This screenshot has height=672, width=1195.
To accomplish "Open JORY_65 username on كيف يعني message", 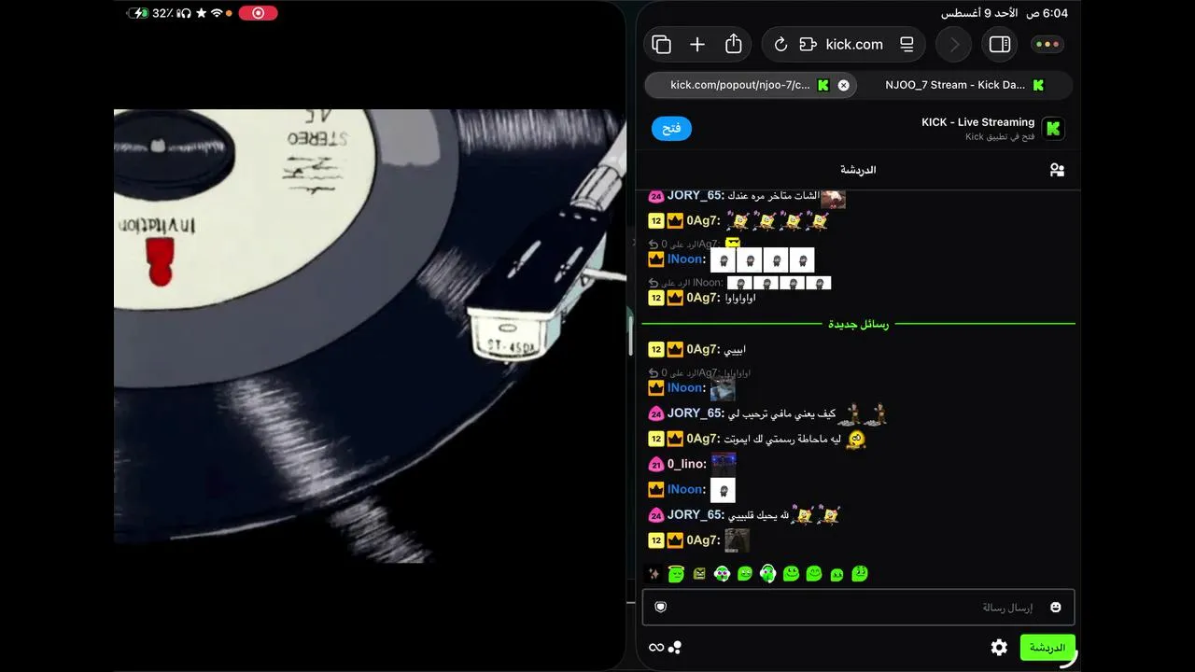I will (x=696, y=413).
